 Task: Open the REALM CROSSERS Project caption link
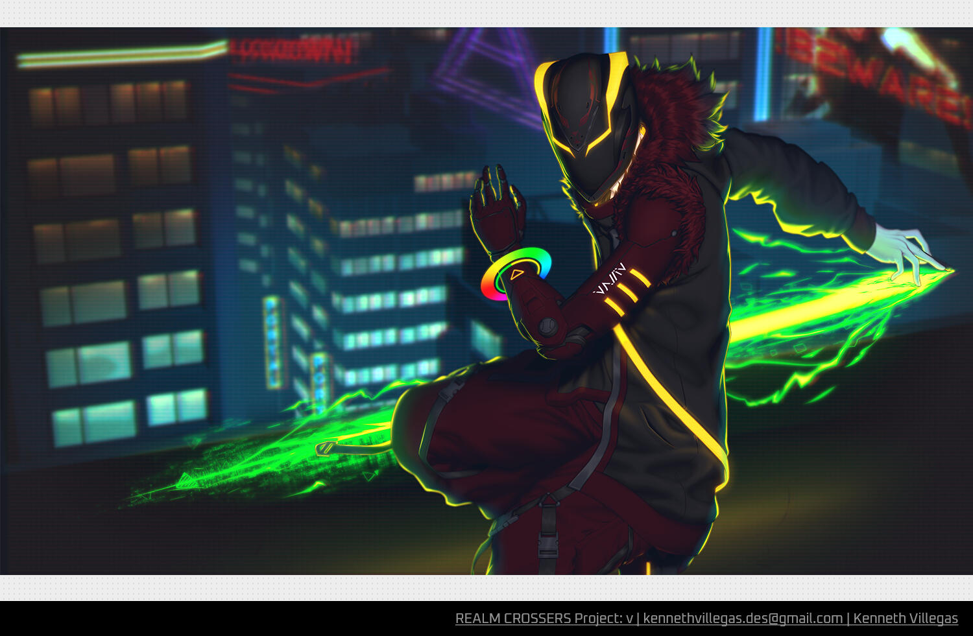click(544, 618)
